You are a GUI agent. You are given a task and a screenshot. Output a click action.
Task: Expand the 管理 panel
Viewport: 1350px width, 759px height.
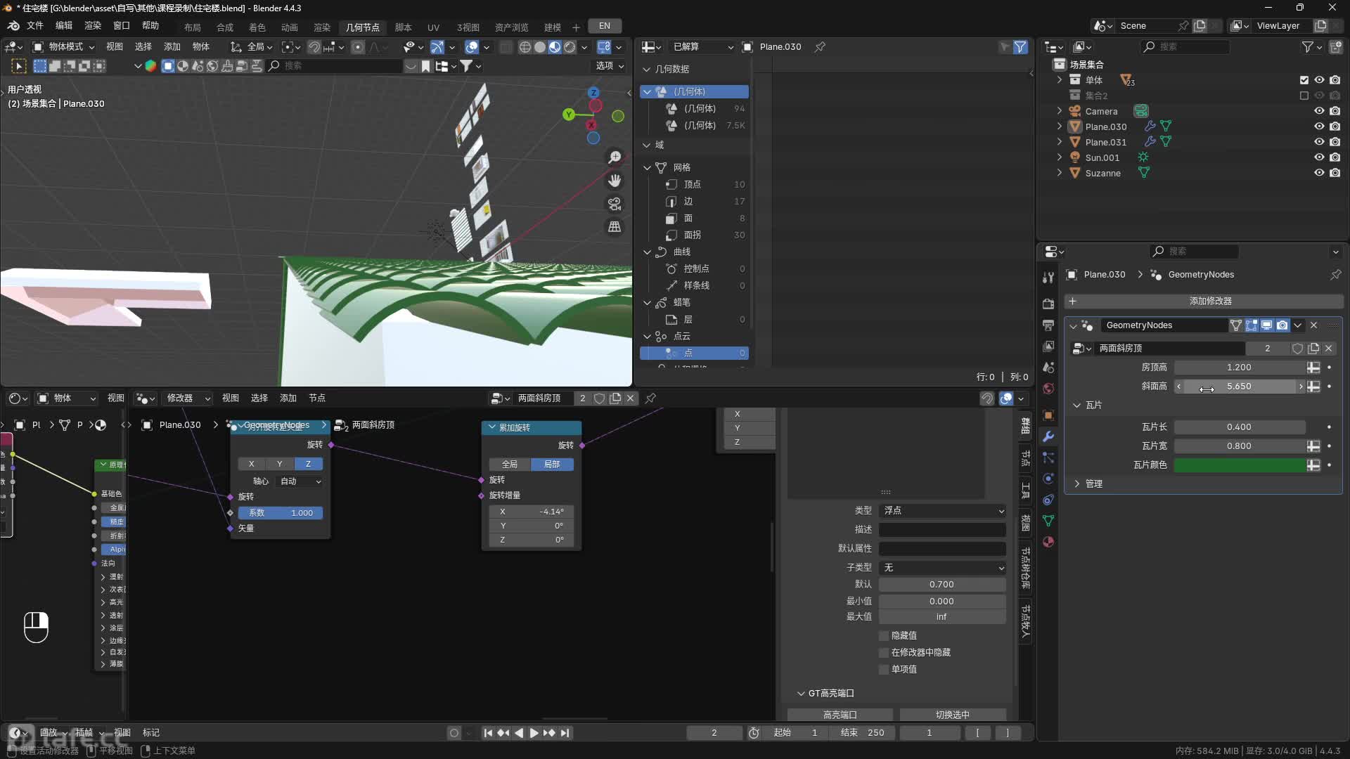[1076, 484]
